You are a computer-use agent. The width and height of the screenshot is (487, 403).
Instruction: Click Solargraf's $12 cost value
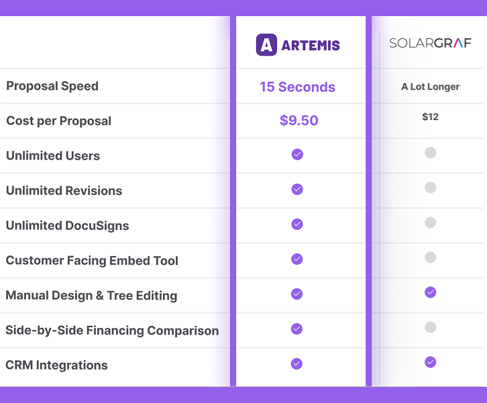430,117
